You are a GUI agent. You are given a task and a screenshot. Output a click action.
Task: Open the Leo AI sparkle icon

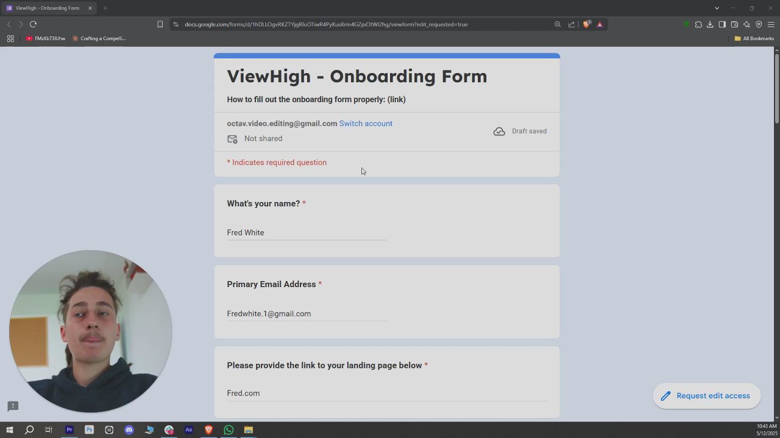[746, 24]
